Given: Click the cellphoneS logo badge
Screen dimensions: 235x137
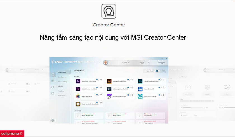Looking at the screenshot, I should [12, 134].
